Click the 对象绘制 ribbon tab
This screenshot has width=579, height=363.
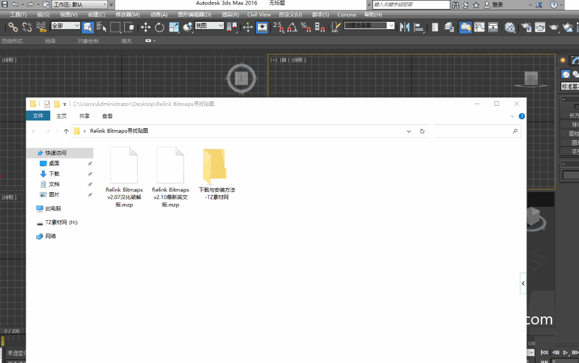88,41
